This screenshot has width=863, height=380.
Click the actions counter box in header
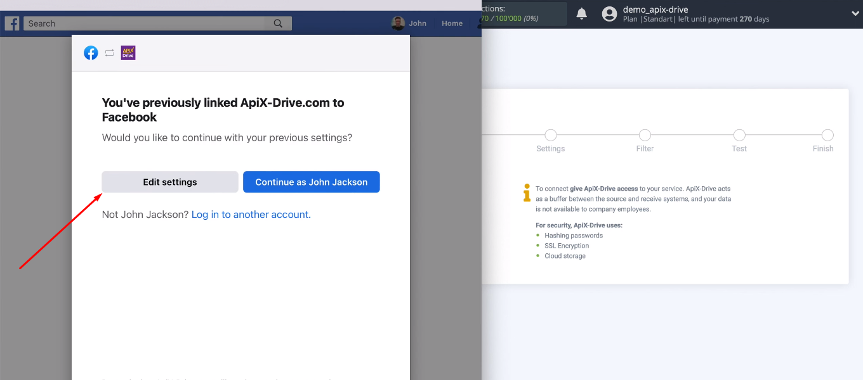tap(524, 14)
